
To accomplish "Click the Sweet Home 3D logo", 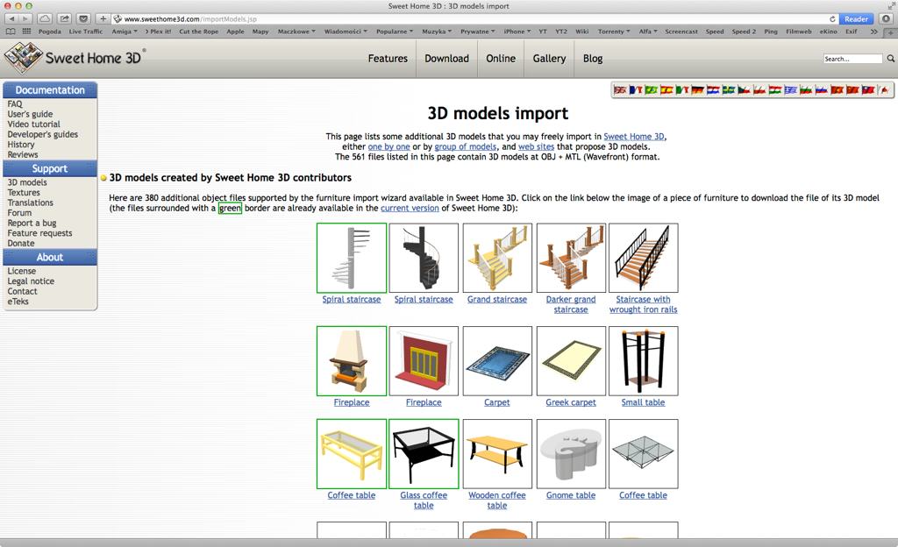I will coord(74,59).
